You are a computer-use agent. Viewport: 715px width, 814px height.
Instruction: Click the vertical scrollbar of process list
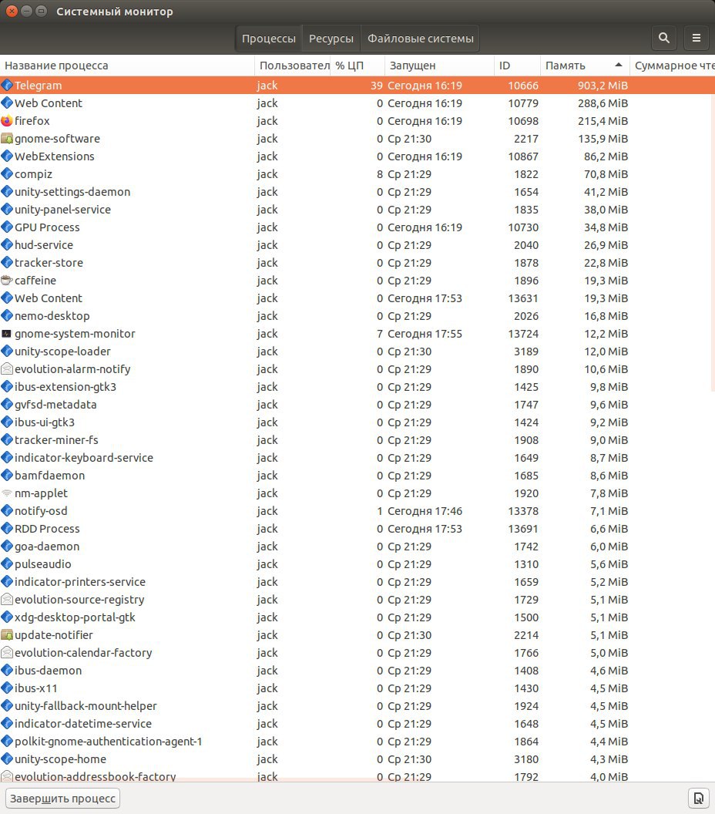pyautogui.click(x=713, y=234)
